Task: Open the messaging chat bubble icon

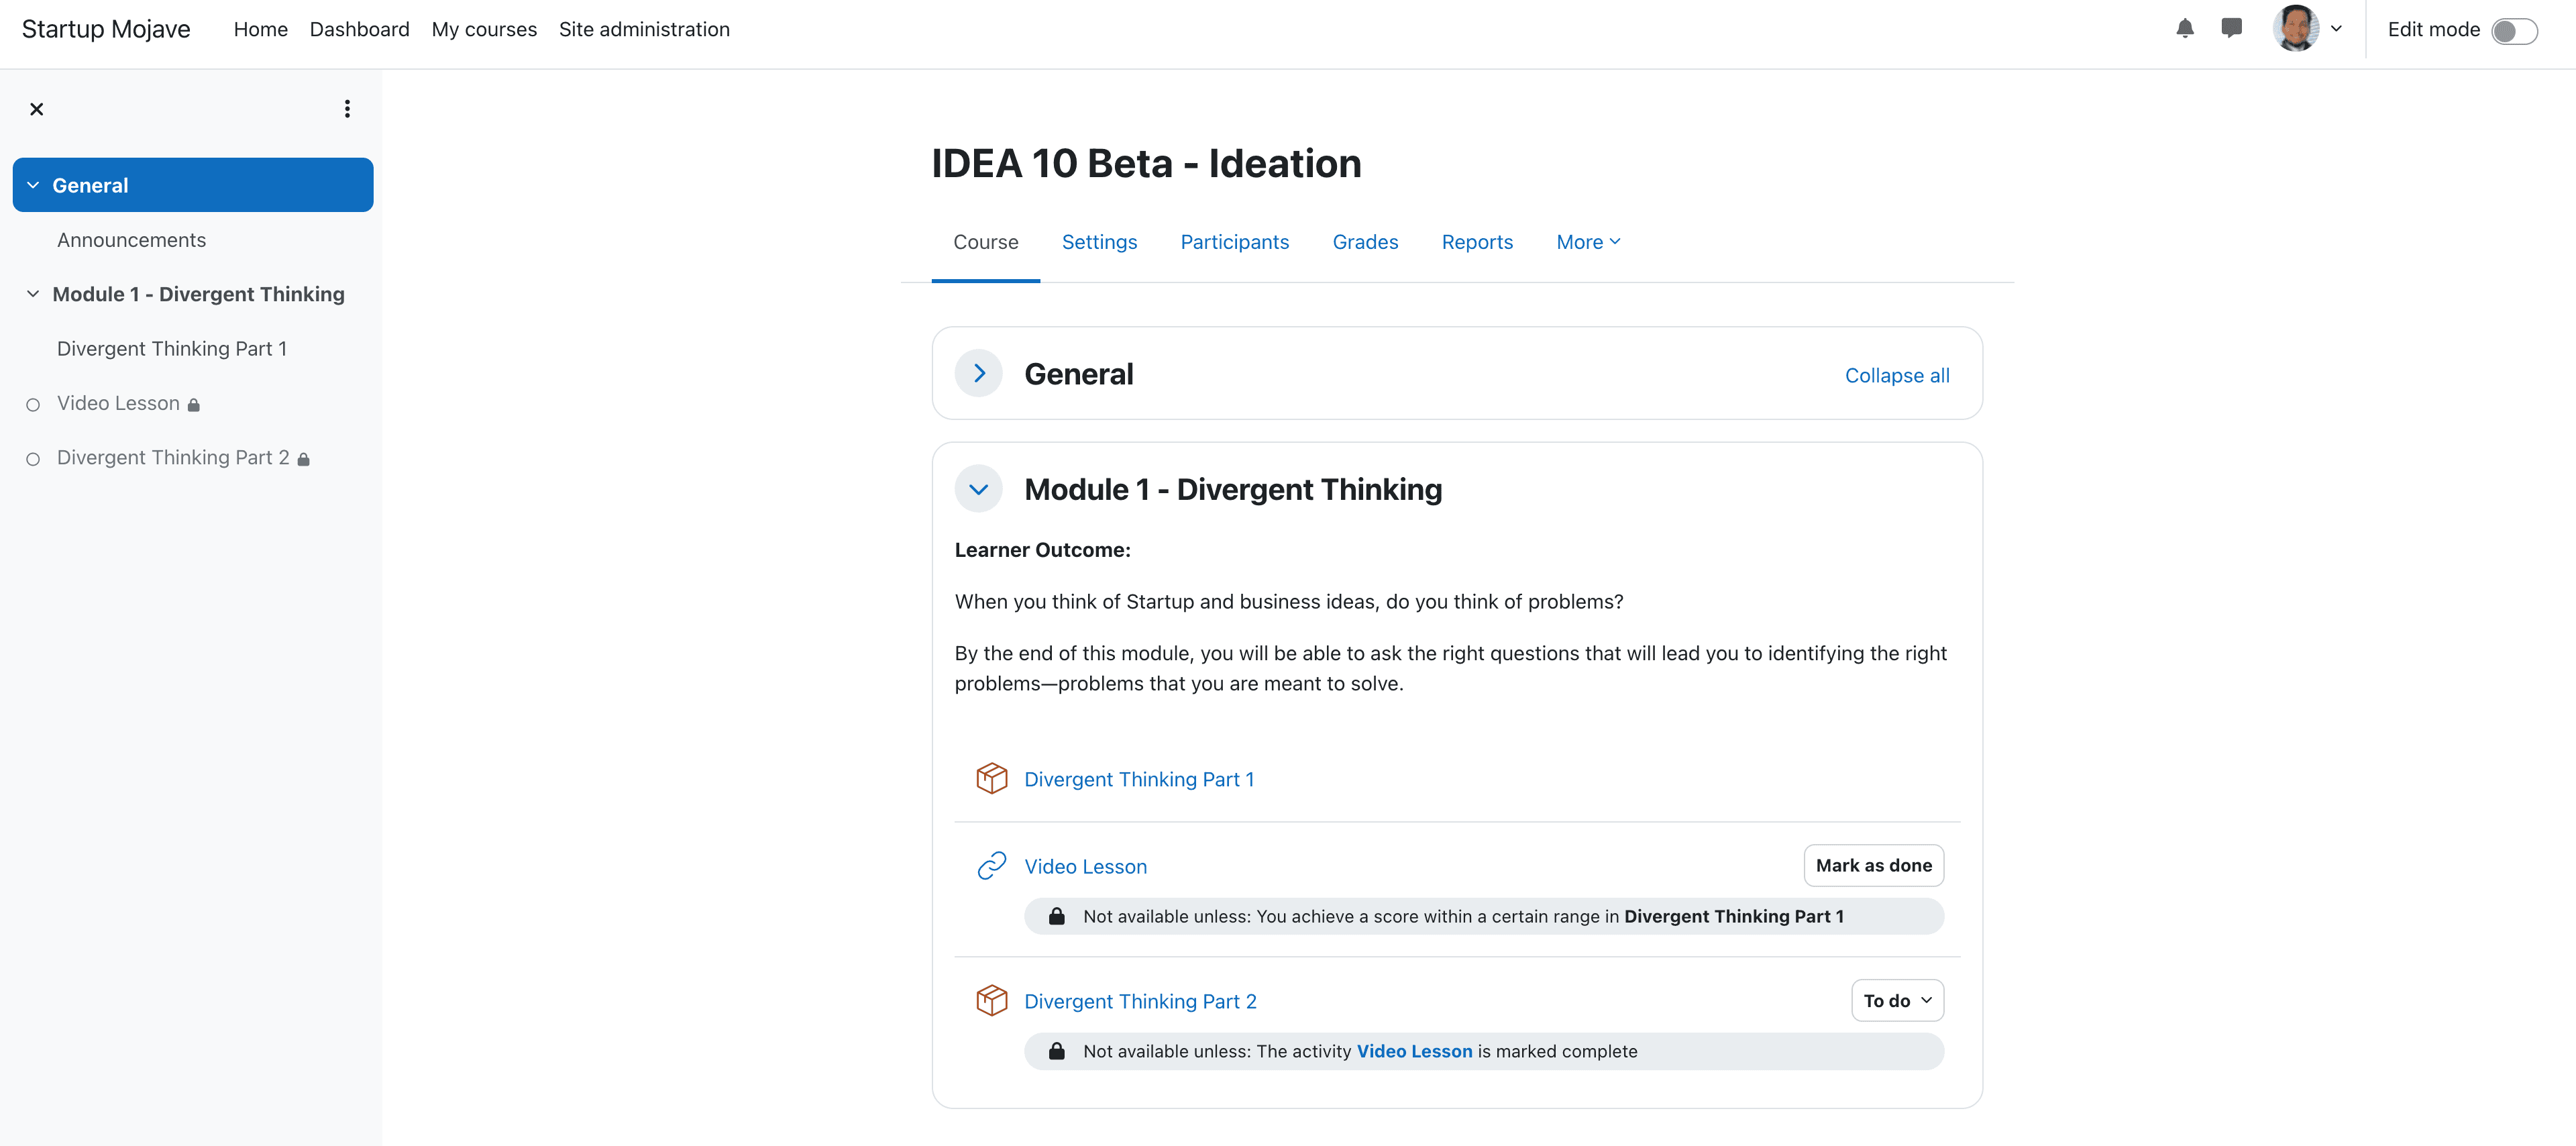Action: tap(2231, 29)
